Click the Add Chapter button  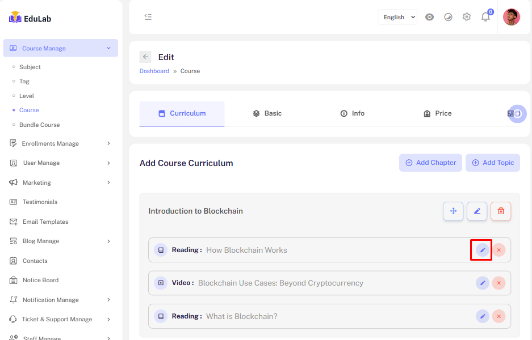coord(430,163)
